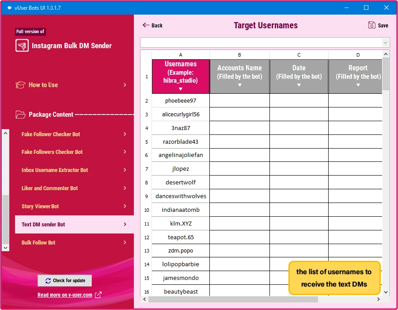Select column A header
398x310 pixels.
coord(181,55)
